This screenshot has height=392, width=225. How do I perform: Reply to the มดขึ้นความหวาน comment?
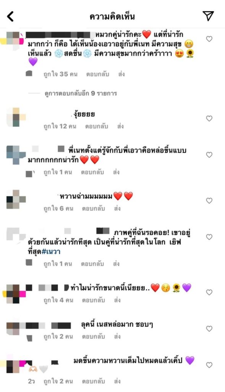point(93,381)
